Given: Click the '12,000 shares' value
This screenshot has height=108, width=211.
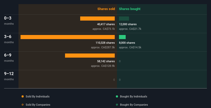Looking at the screenshot, I should pyautogui.click(x=128, y=24).
